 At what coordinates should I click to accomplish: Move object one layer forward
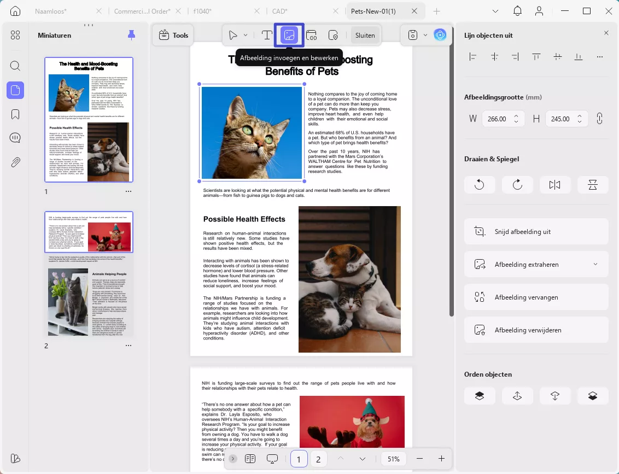[x=517, y=396]
